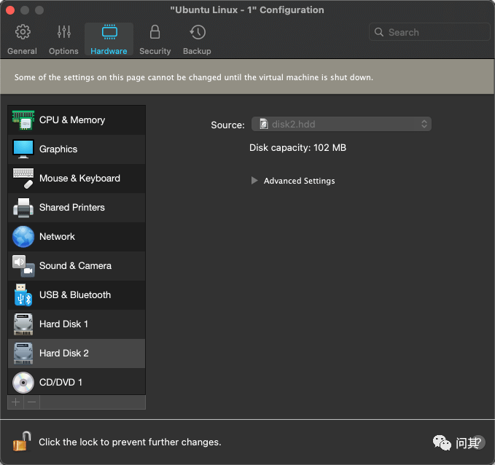Select the Graphics row label
Screen dimensions: 495x465
pos(58,149)
